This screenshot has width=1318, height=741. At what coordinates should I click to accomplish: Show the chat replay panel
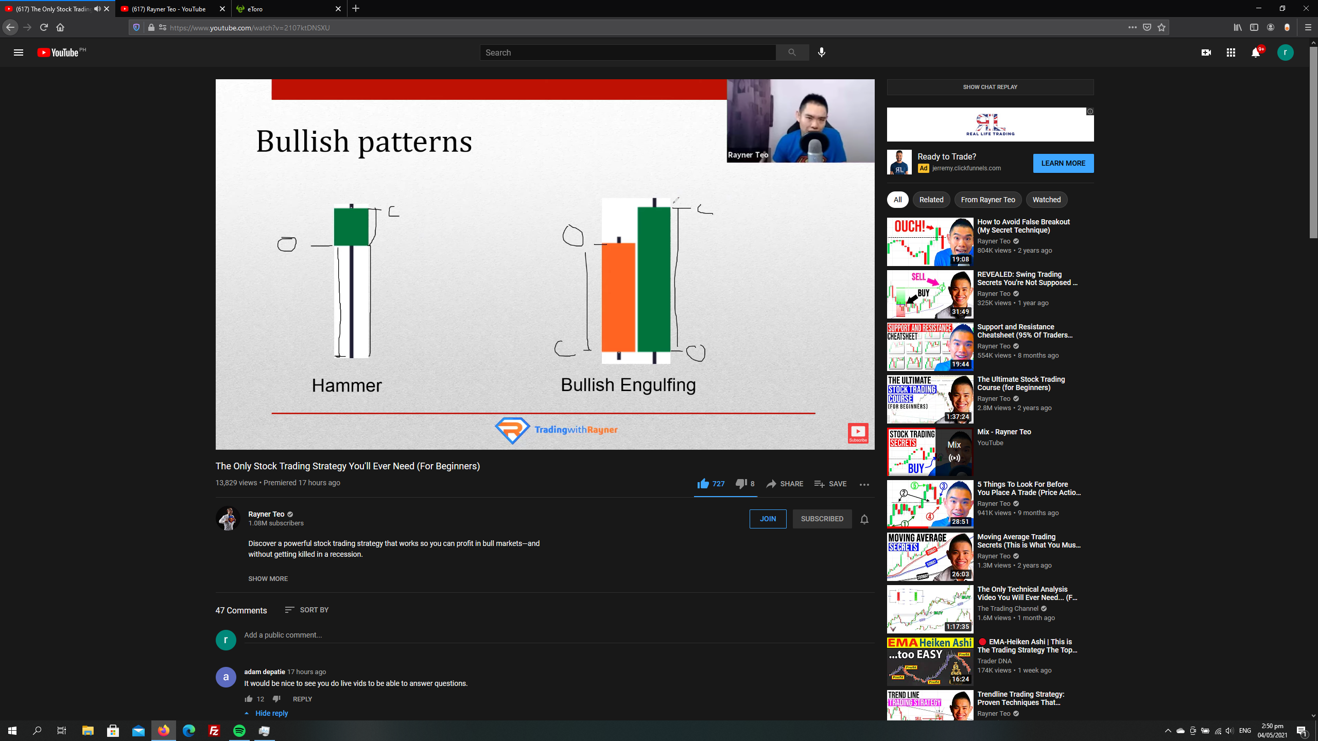990,87
